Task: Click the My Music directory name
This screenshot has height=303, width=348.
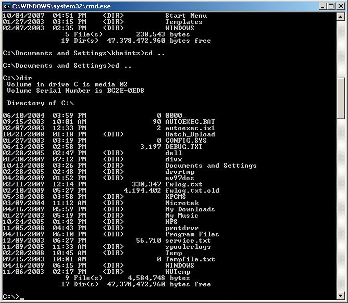Action: pyautogui.click(x=182, y=216)
